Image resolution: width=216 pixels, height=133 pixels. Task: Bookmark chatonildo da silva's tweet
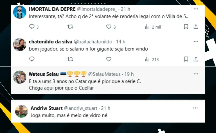tap(186, 59)
